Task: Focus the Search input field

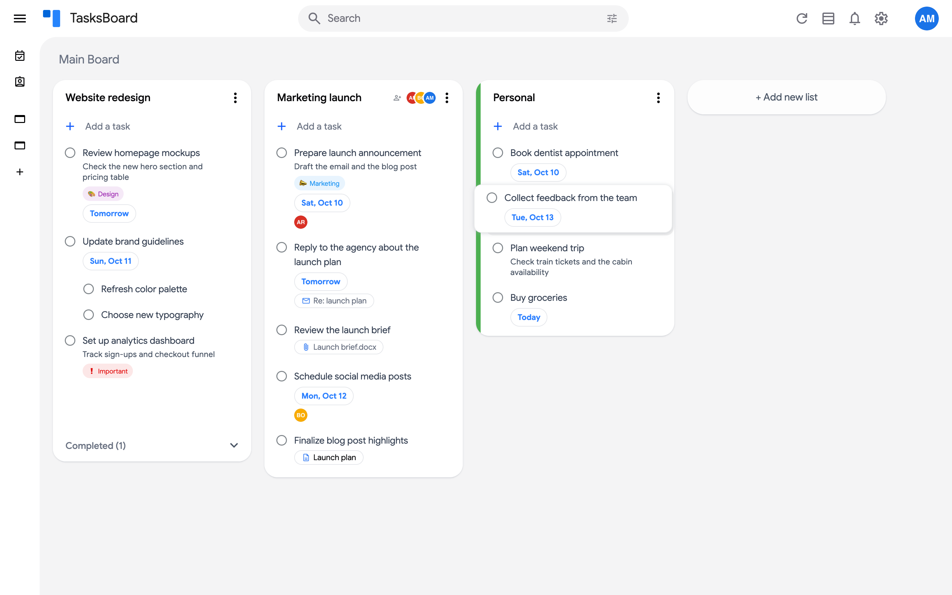Action: tap(463, 19)
